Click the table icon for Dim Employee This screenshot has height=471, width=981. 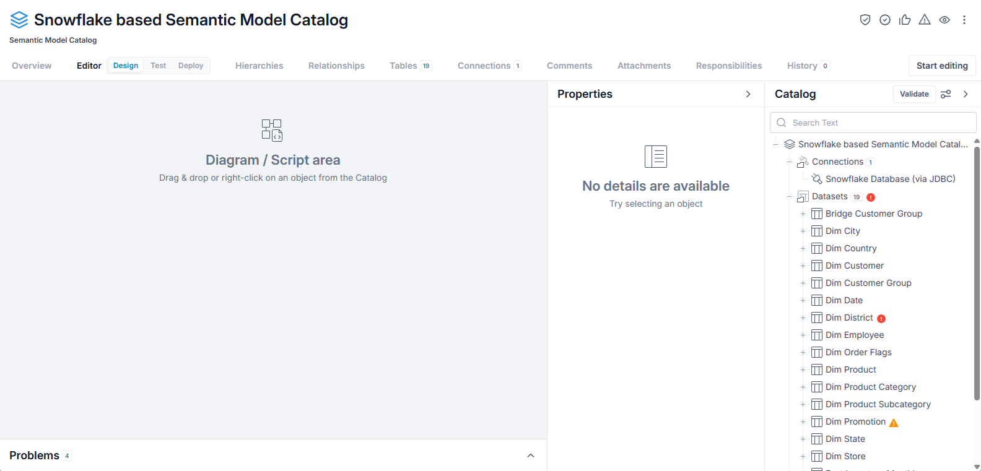[x=817, y=335]
